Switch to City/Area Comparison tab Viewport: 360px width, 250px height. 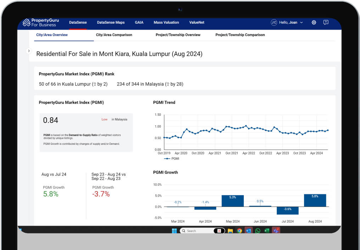click(x=114, y=35)
